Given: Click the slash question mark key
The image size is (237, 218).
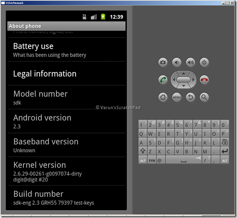Looking at the screenshot, I should (x=206, y=160).
